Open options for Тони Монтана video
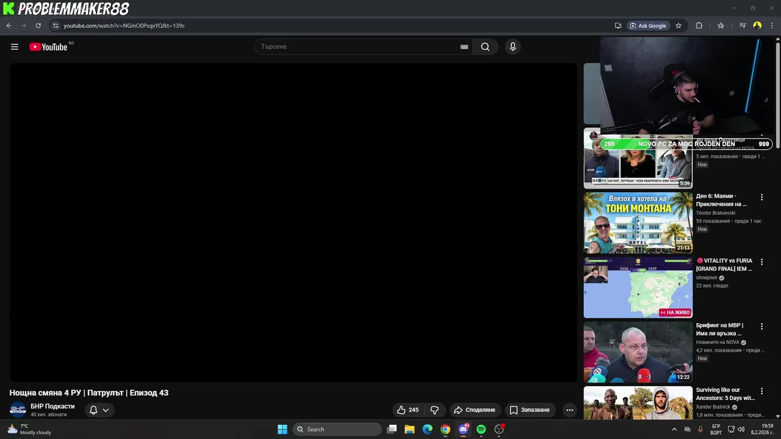Screen dimensions: 781x439 coord(761,198)
